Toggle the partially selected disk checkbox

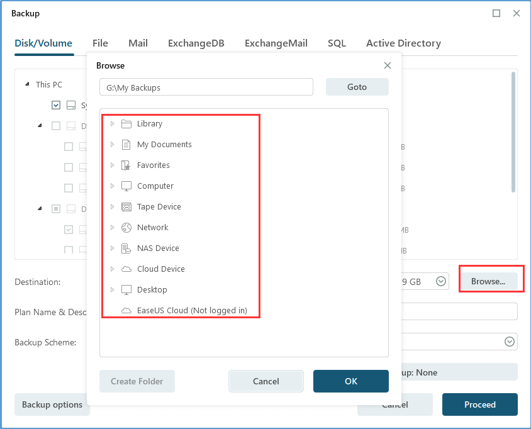pyautogui.click(x=56, y=209)
